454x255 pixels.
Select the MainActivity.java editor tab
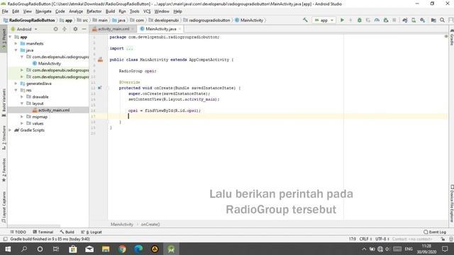[x=161, y=29]
